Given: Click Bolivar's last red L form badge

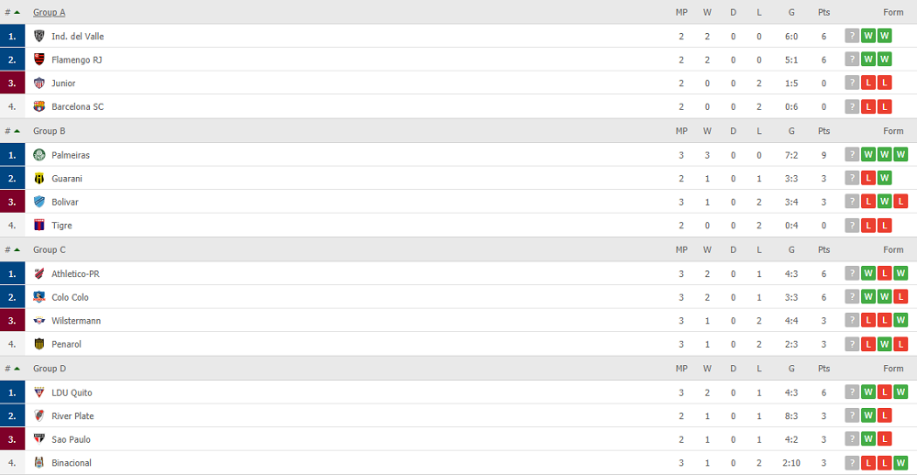Looking at the screenshot, I should (x=900, y=202).
